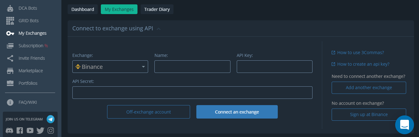
Task: Click the Connect an exchange button
Action: click(237, 112)
